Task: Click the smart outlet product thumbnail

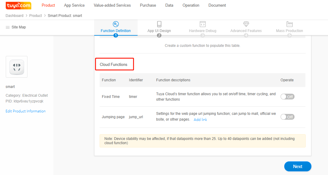Action: (x=17, y=67)
